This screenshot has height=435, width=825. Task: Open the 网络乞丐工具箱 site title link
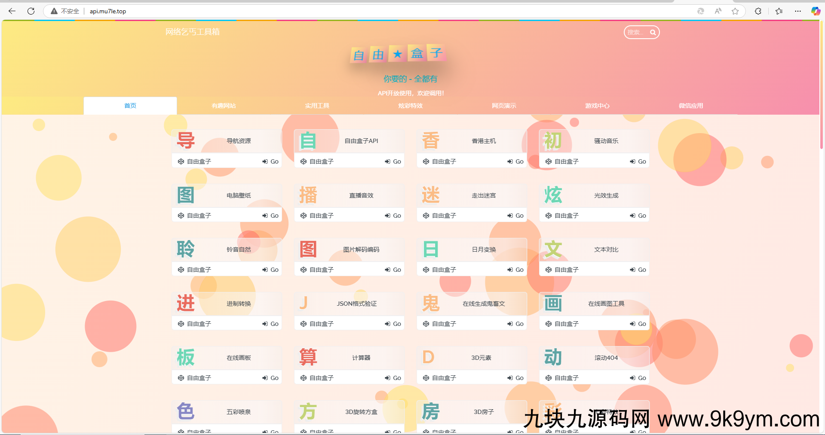click(193, 32)
